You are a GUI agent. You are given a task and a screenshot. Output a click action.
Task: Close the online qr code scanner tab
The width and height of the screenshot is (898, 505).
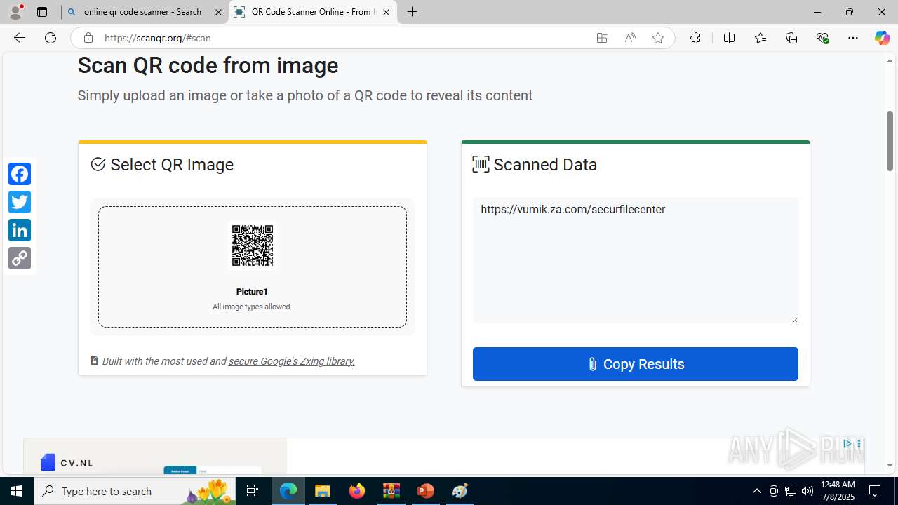(218, 12)
